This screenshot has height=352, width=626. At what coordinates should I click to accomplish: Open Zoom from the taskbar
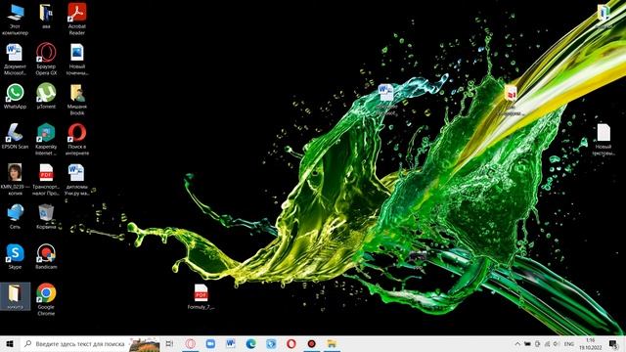point(210,343)
